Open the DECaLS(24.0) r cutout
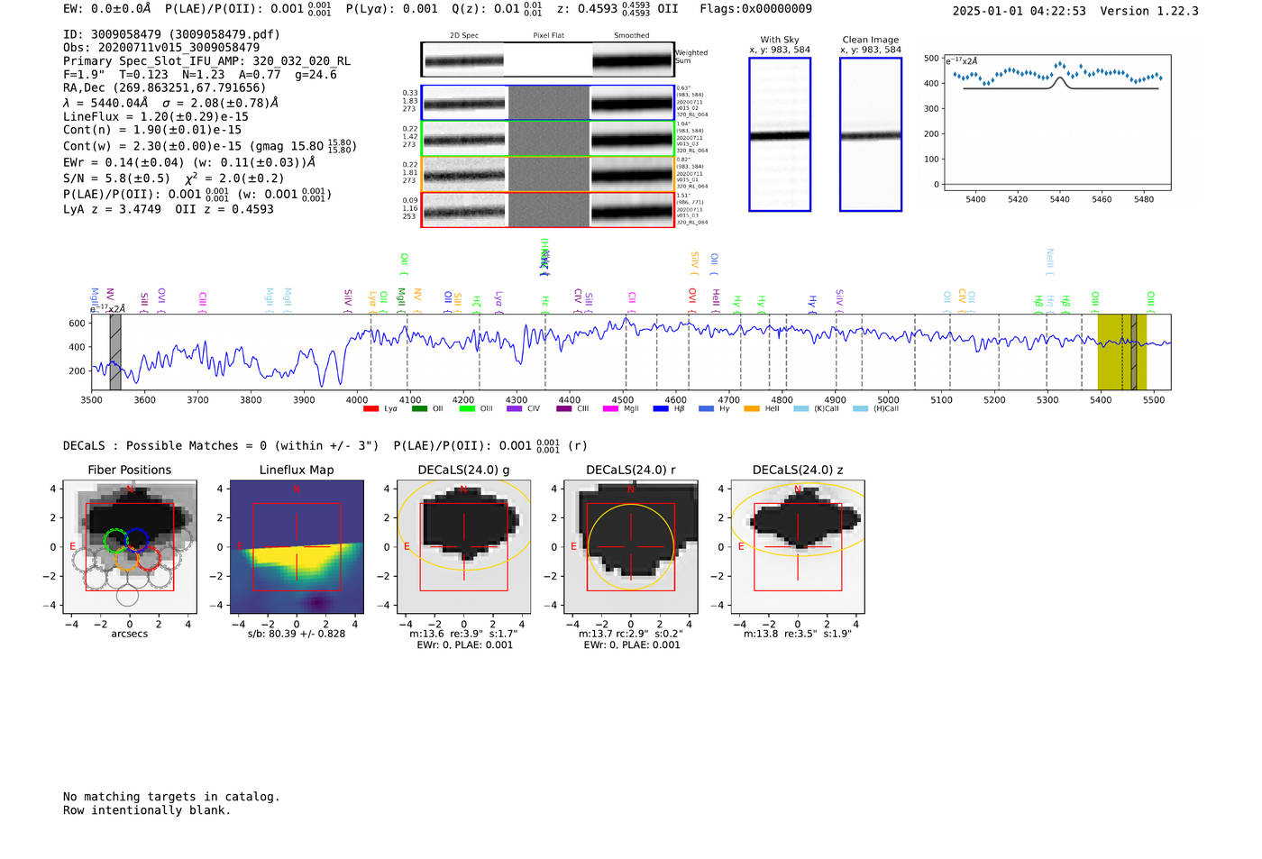This screenshot has height=859, width=1262. click(x=631, y=547)
